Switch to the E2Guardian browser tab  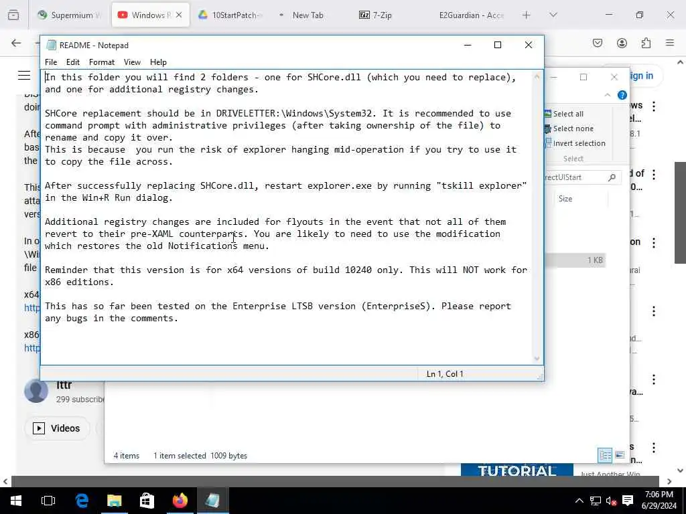pyautogui.click(x=471, y=15)
